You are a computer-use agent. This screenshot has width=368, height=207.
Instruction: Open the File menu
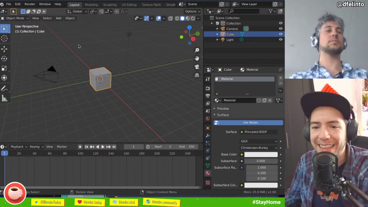(x=9, y=4)
